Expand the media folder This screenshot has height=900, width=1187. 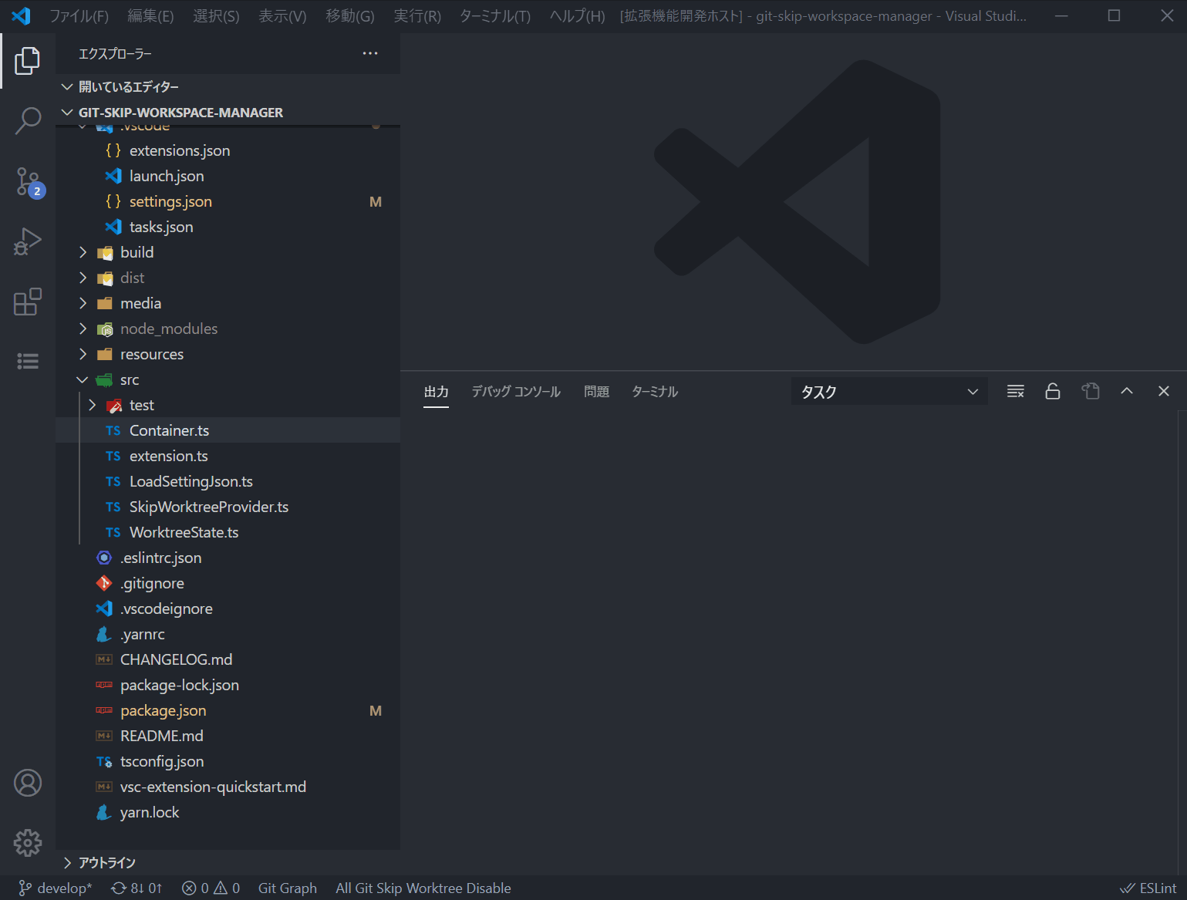228,303
